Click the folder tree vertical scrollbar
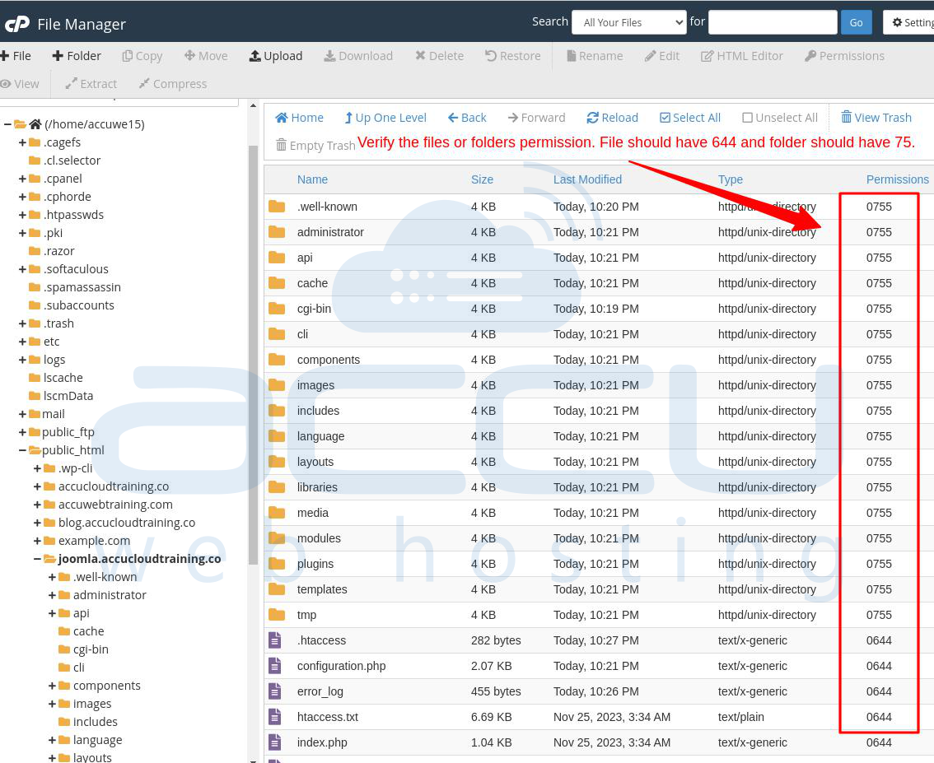The height and width of the screenshot is (763, 934). [x=253, y=357]
